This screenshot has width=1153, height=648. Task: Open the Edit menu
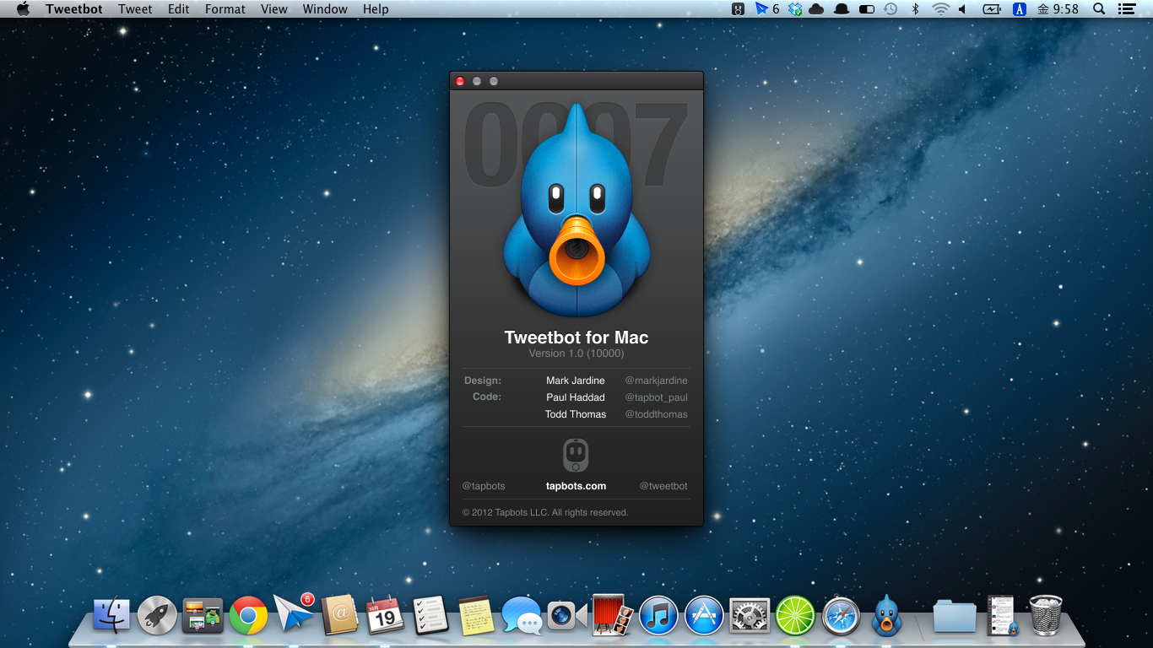(178, 9)
